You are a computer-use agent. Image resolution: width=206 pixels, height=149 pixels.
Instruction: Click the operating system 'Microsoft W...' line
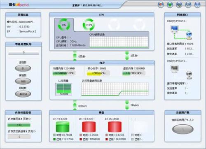(x=21, y=22)
